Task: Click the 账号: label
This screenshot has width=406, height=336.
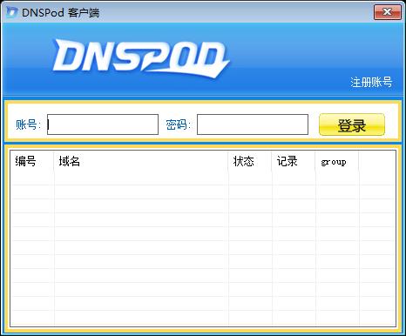Action: (28, 124)
